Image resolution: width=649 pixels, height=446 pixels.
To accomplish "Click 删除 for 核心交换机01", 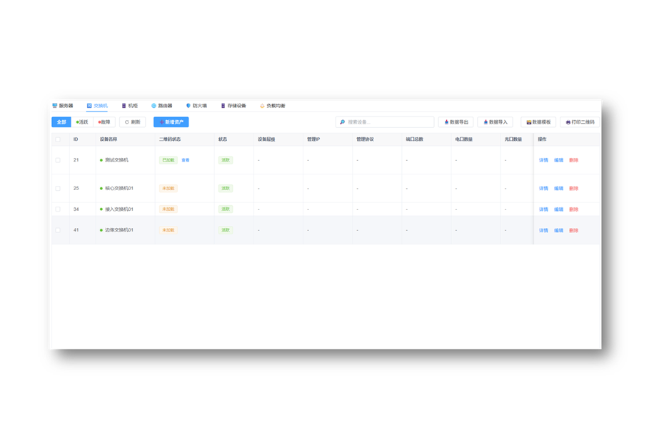I will point(573,189).
